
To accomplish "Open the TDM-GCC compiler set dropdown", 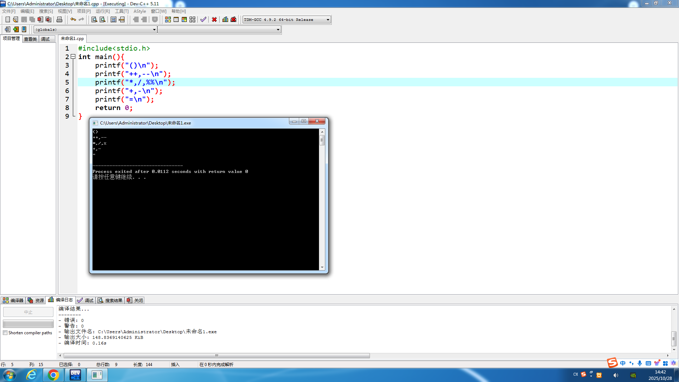I will pyautogui.click(x=328, y=20).
